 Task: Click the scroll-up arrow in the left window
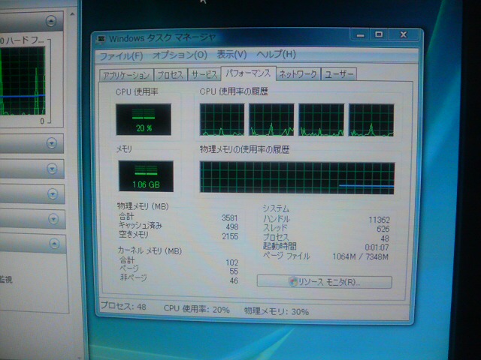[72, 14]
